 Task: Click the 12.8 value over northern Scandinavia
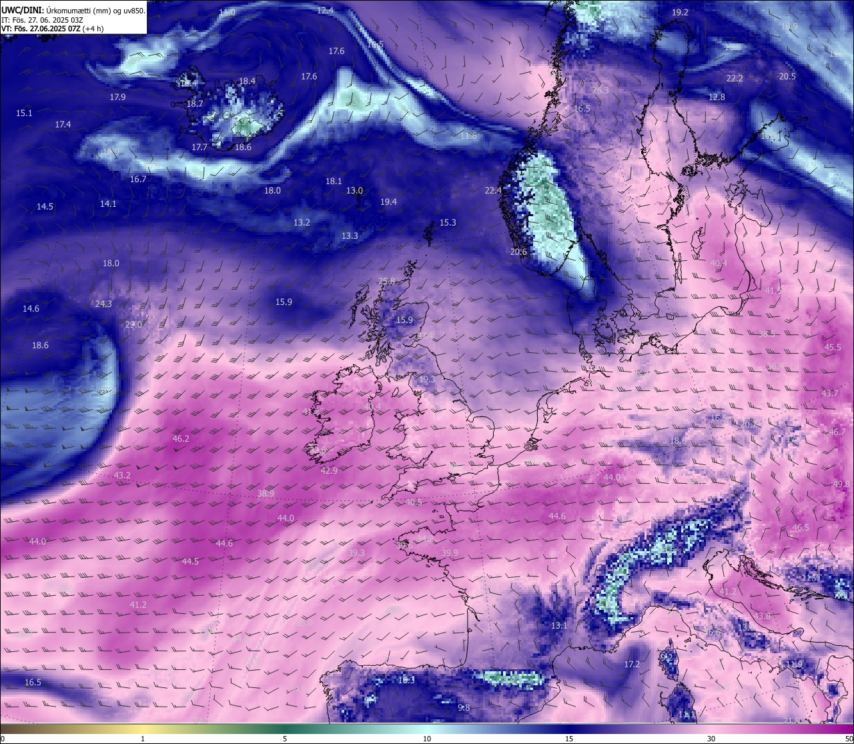pyautogui.click(x=717, y=97)
